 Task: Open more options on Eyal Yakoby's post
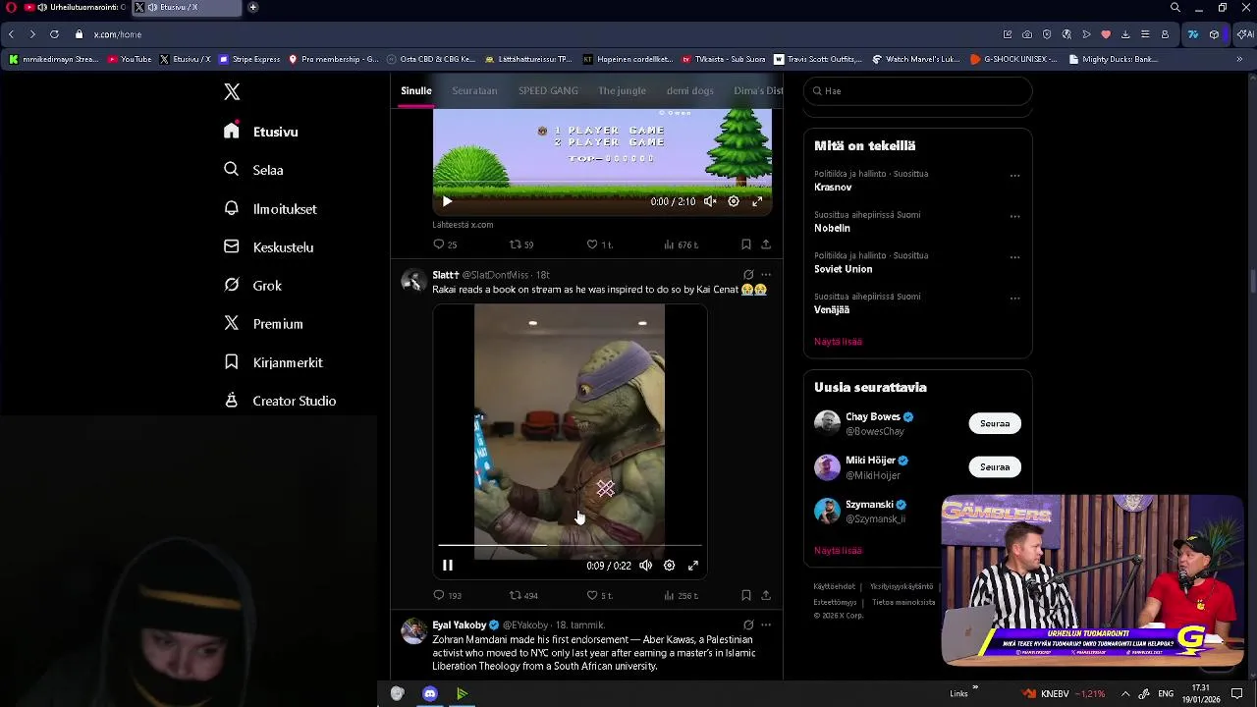click(x=766, y=625)
